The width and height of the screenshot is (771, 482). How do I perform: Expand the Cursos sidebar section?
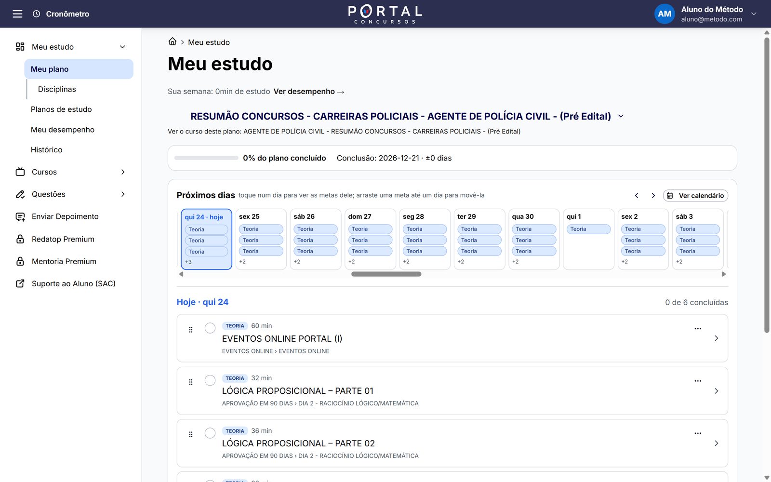click(123, 172)
